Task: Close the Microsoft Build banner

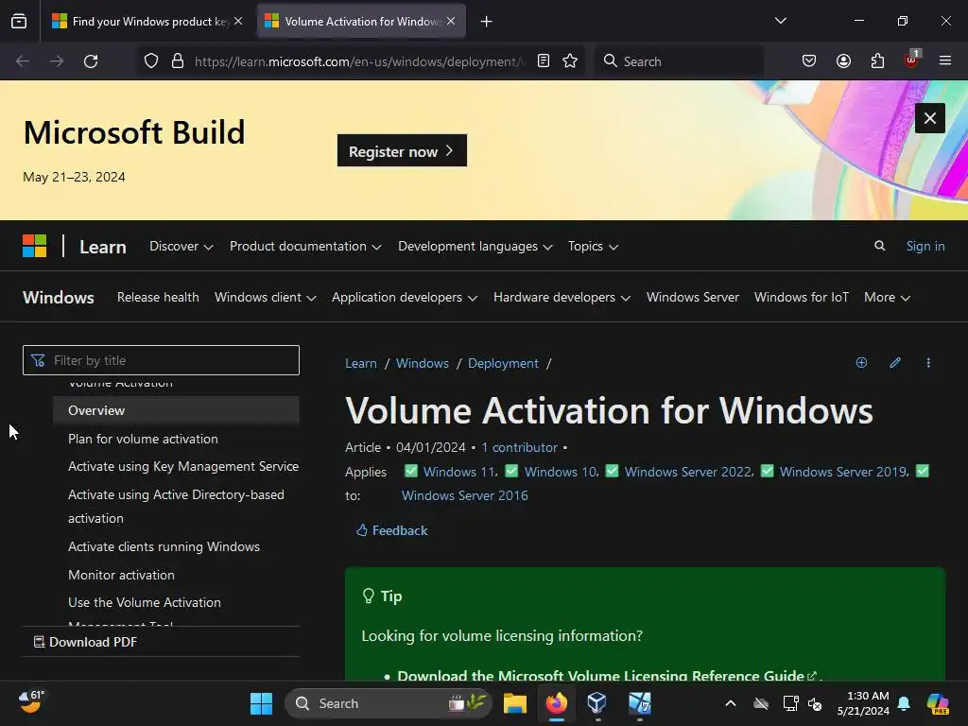Action: pos(930,118)
